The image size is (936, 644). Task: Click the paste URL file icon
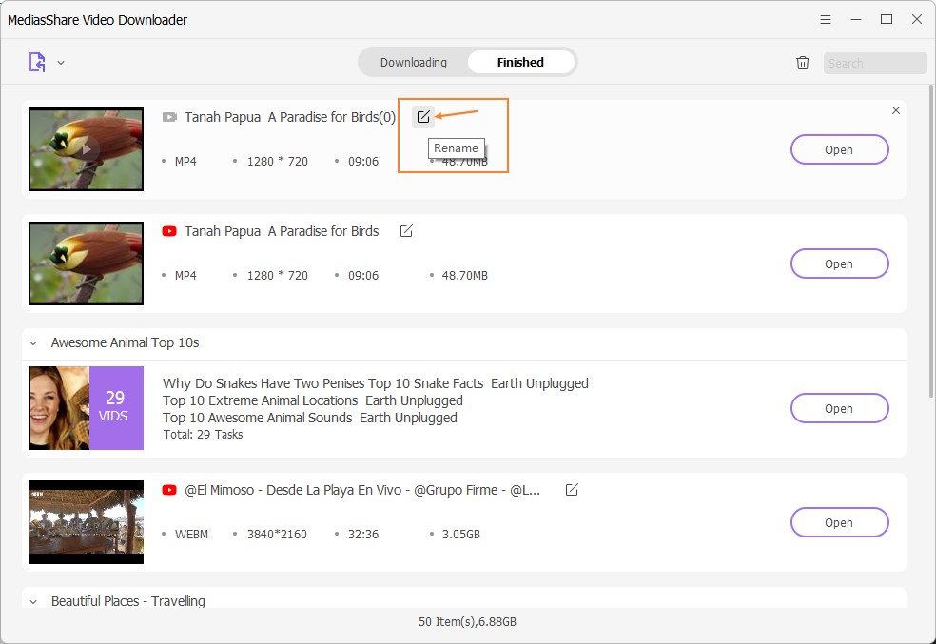coord(36,63)
